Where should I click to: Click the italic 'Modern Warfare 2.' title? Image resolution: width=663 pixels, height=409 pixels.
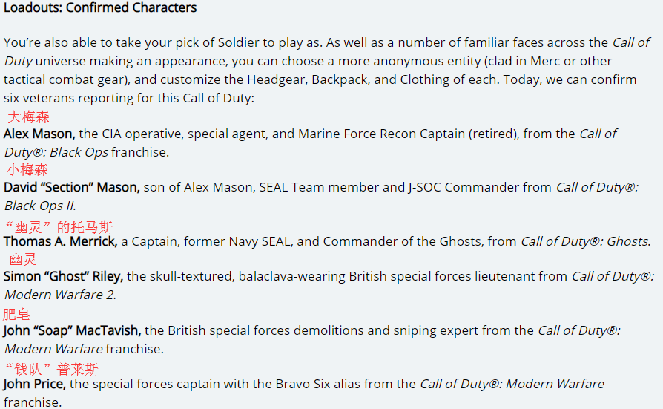[x=60, y=295]
